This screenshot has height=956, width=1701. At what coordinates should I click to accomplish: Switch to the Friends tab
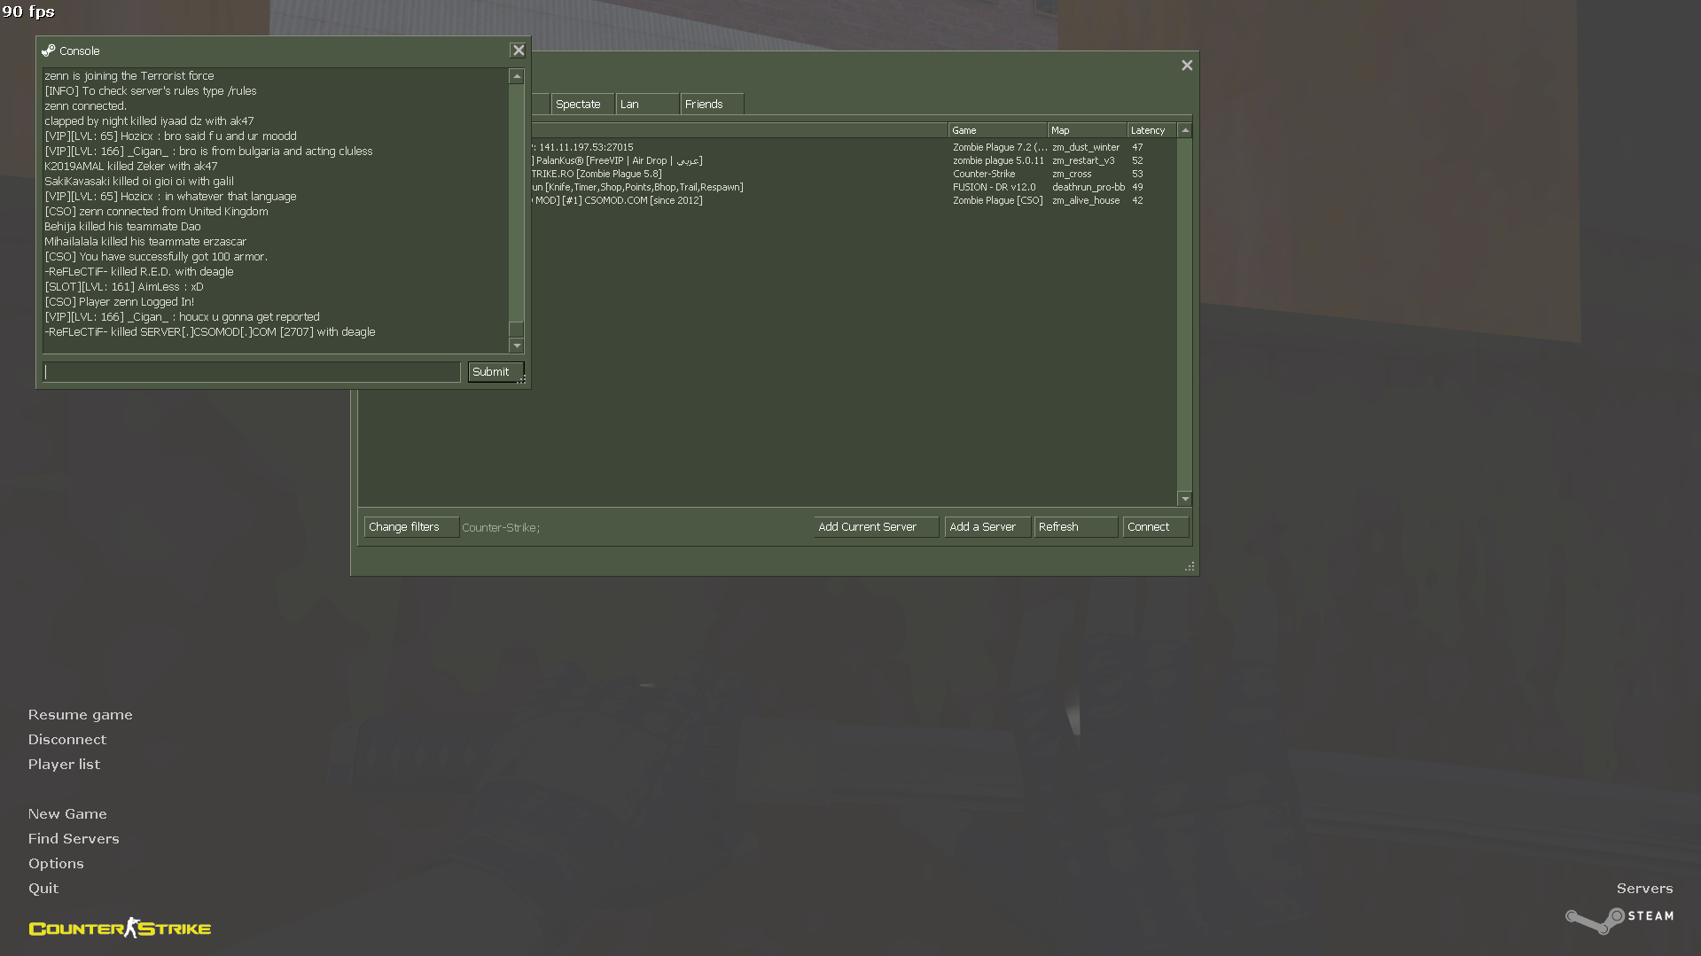click(x=711, y=105)
